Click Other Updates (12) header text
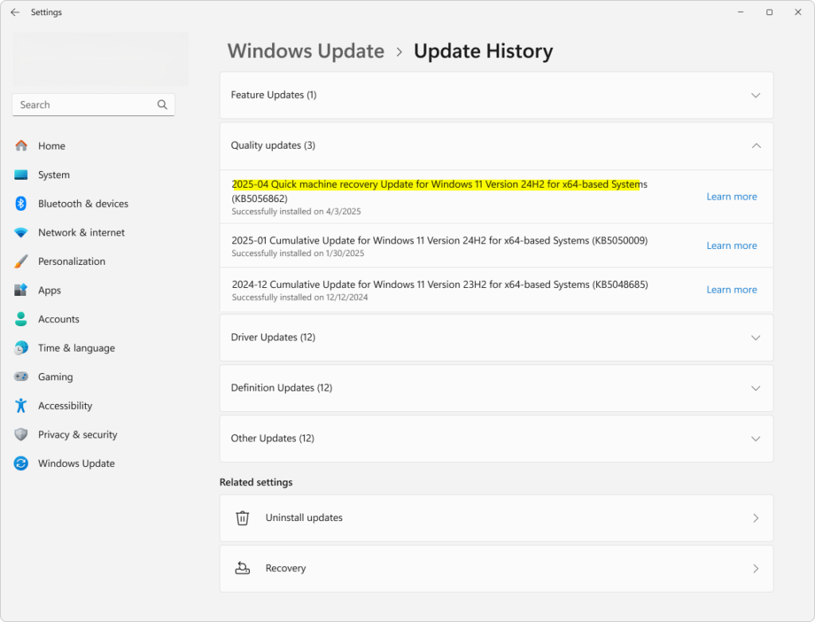The height and width of the screenshot is (622, 815). (x=272, y=438)
